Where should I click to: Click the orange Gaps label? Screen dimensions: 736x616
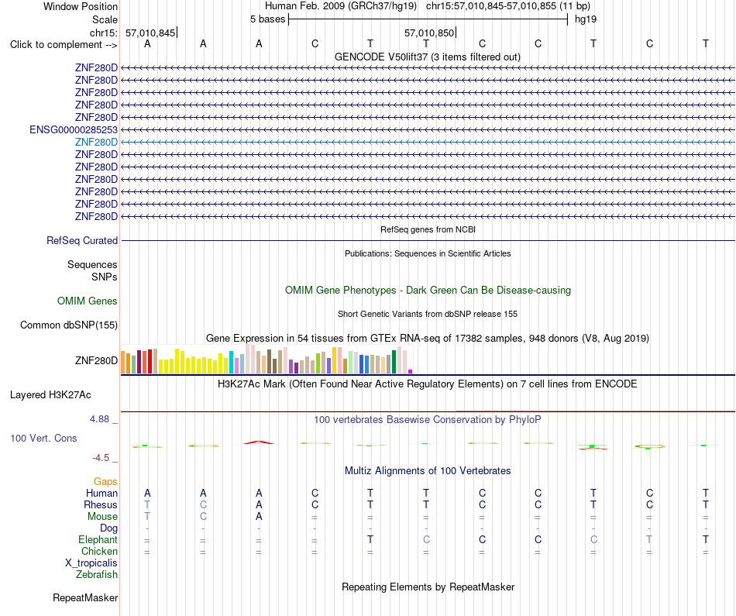[105, 481]
